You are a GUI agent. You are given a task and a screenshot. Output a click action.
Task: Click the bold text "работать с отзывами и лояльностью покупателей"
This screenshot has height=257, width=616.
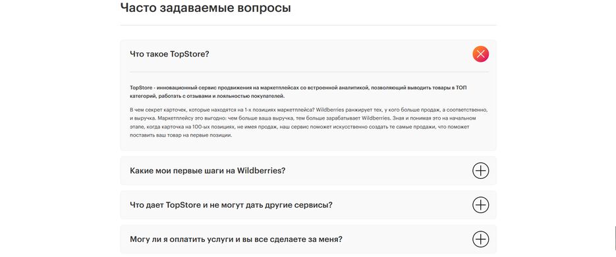point(223,96)
